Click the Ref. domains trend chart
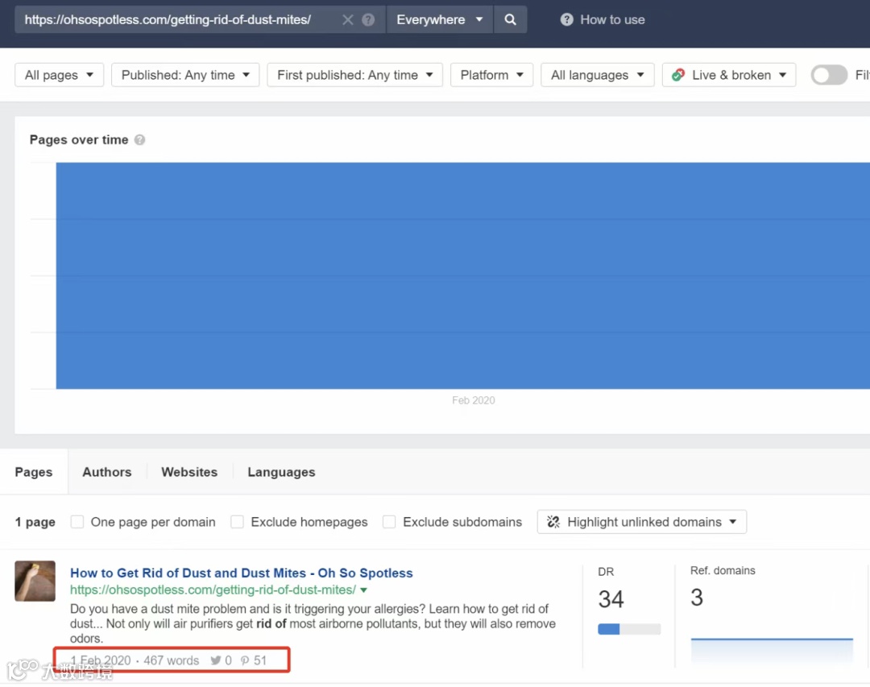Viewport: 870px width, 687px height. coord(772,651)
